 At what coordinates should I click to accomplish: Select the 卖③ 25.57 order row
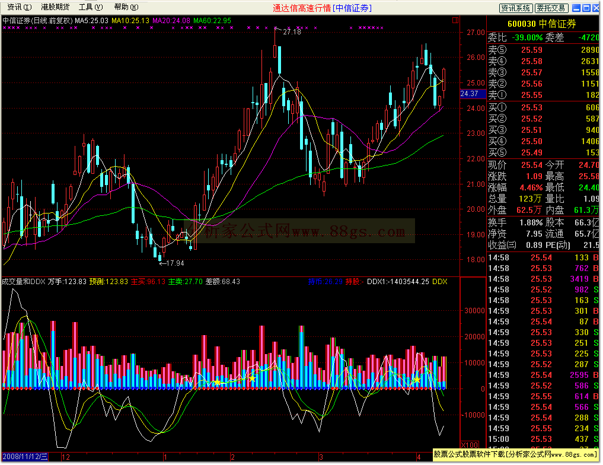click(x=543, y=72)
